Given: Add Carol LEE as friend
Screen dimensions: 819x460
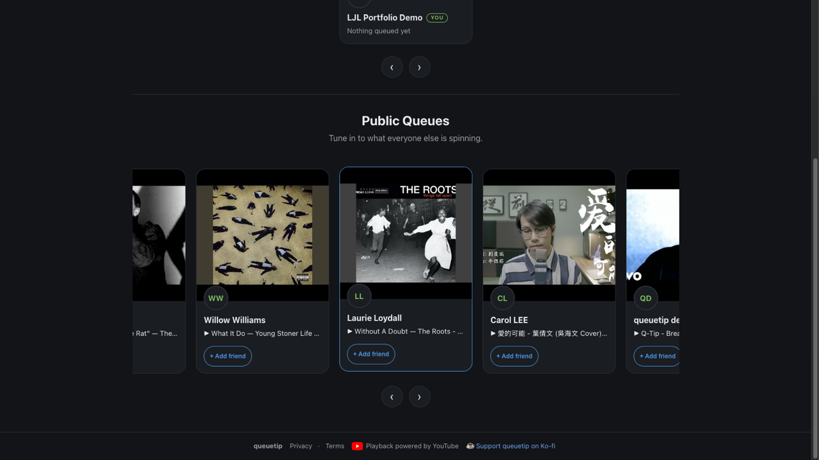Looking at the screenshot, I should tap(514, 356).
